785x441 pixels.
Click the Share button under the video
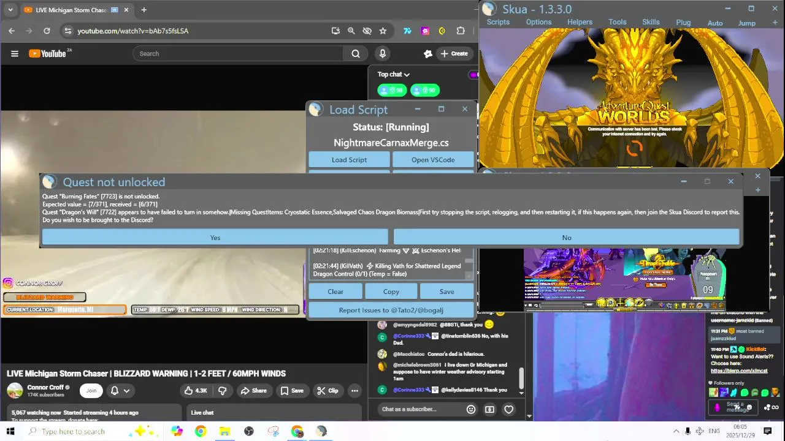pos(253,390)
